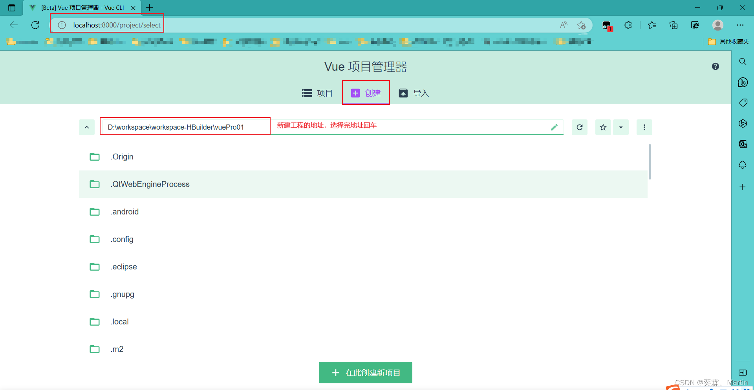Open the .m2 folder

(x=363, y=349)
